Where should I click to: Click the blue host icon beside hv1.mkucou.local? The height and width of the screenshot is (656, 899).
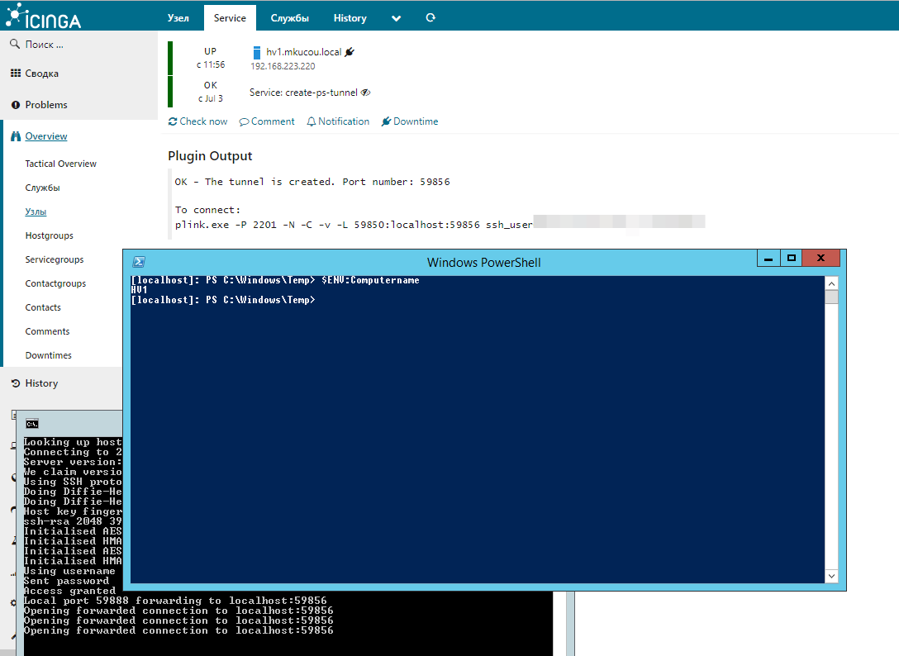[x=256, y=52]
